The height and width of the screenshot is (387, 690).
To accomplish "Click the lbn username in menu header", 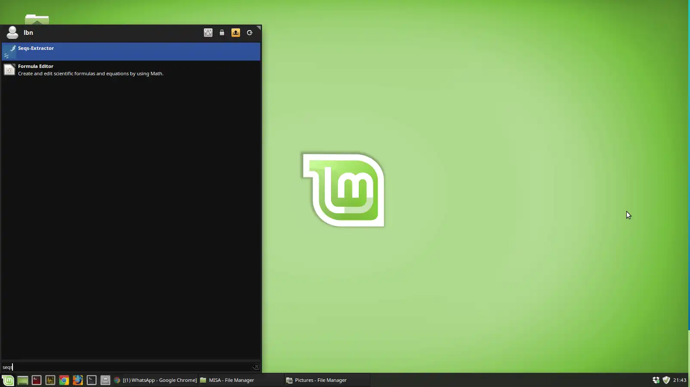I will click(28, 33).
